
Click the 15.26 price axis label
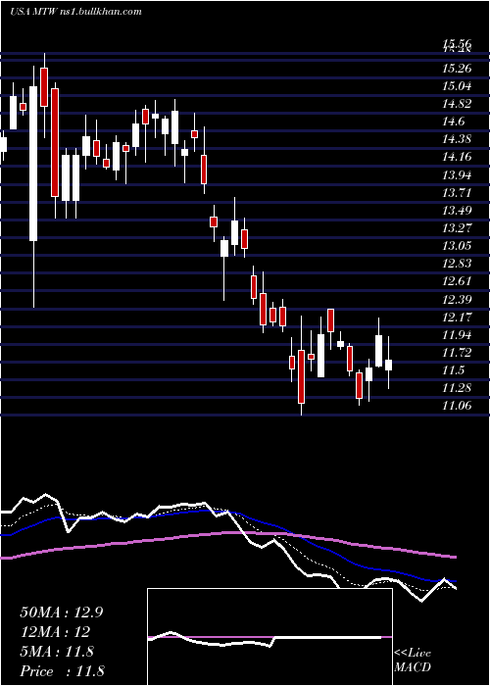pyautogui.click(x=457, y=69)
